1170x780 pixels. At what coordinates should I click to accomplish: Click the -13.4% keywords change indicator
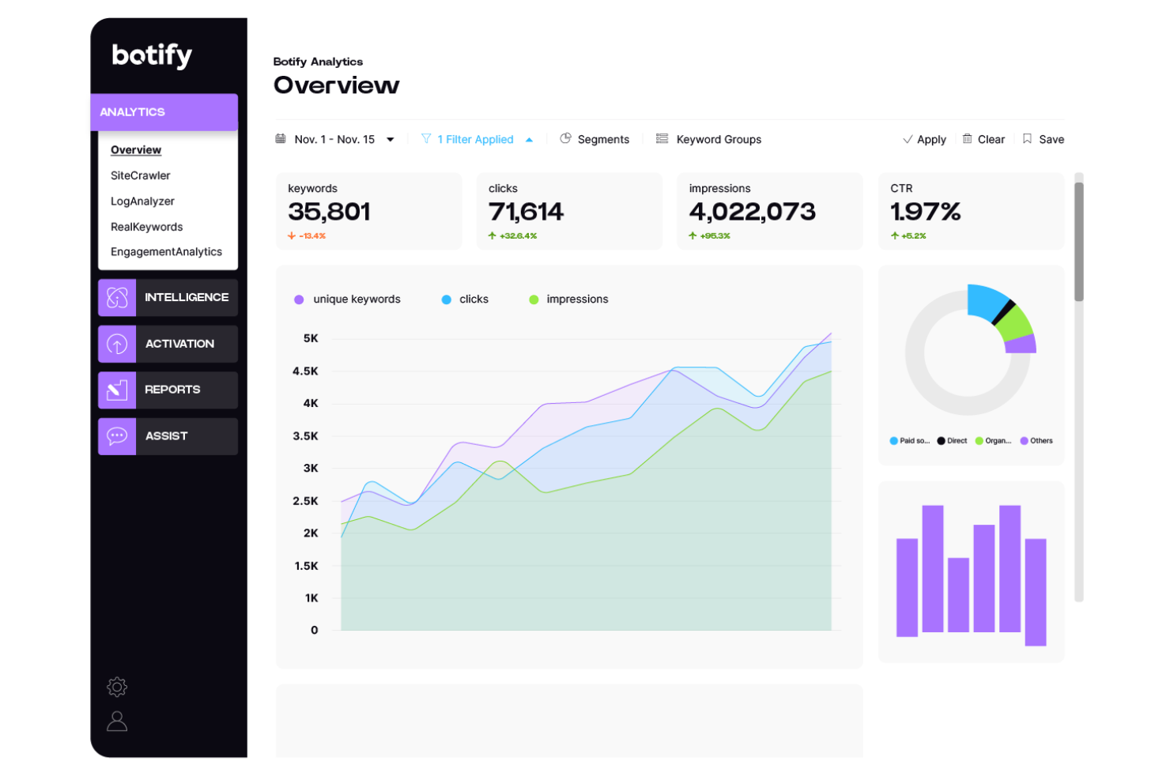pos(307,236)
